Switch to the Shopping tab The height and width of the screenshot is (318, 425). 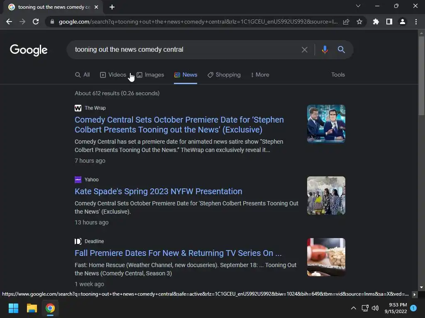[x=224, y=75]
